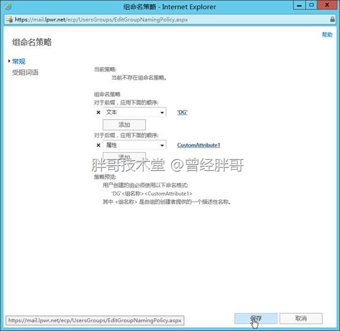Click the 取消 button

(x=301, y=319)
